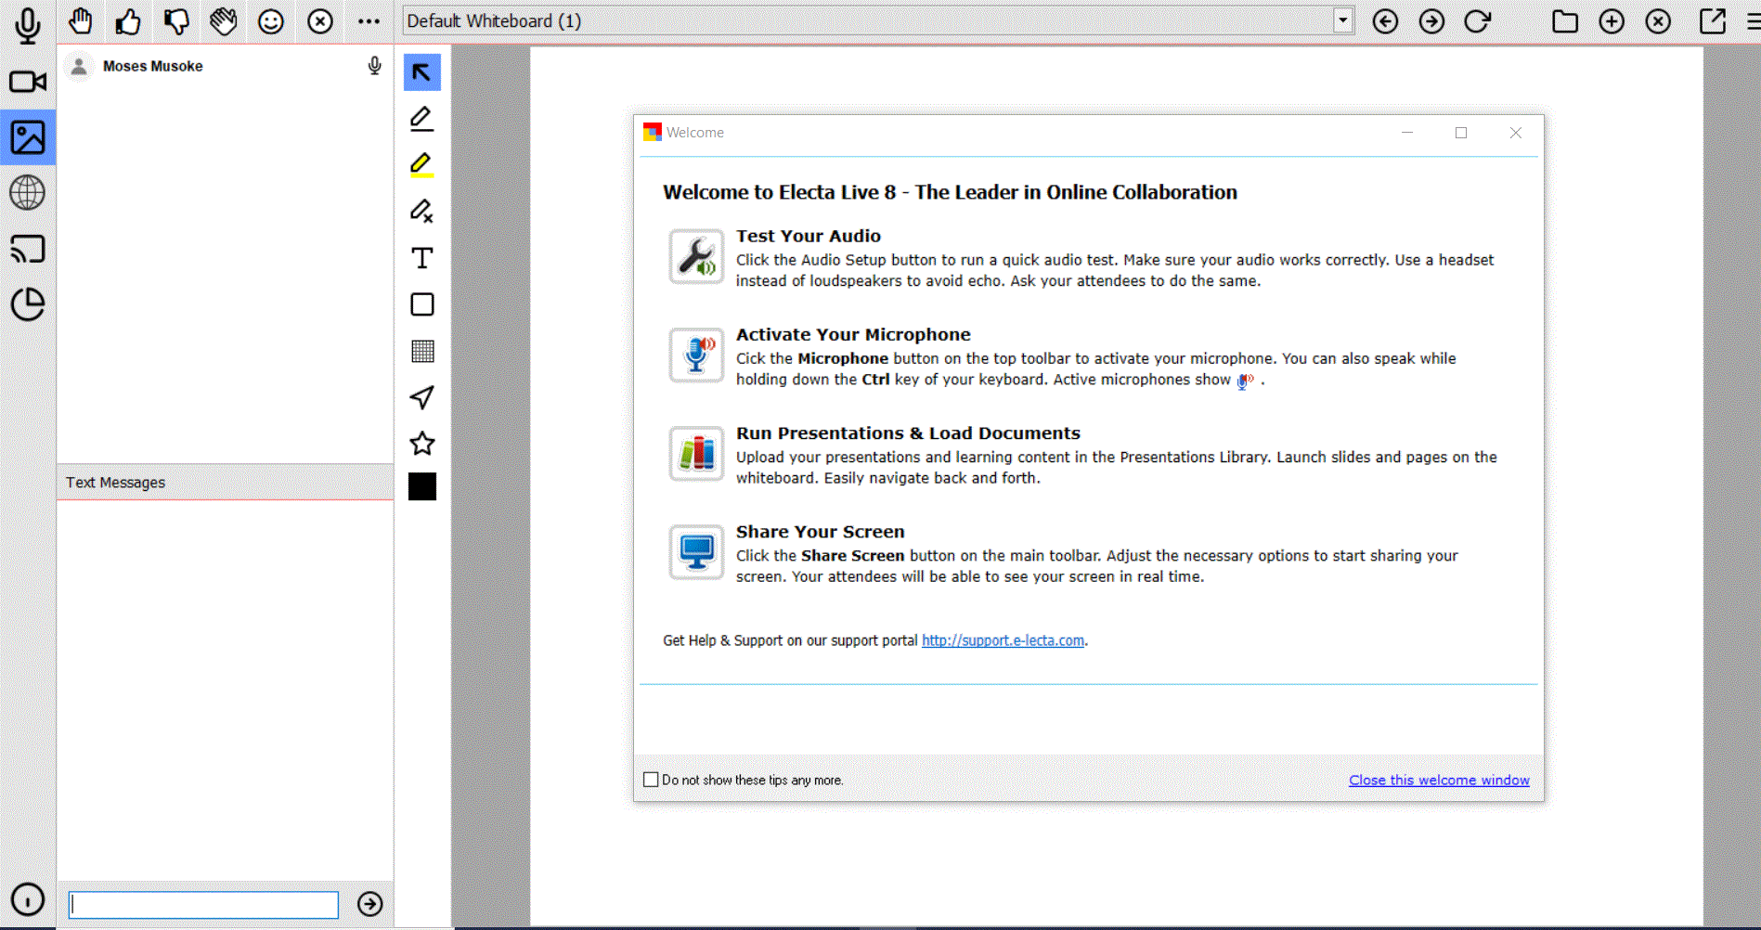Clear status with the circled X icon
The width and height of the screenshot is (1761, 930).
pyautogui.click(x=320, y=21)
